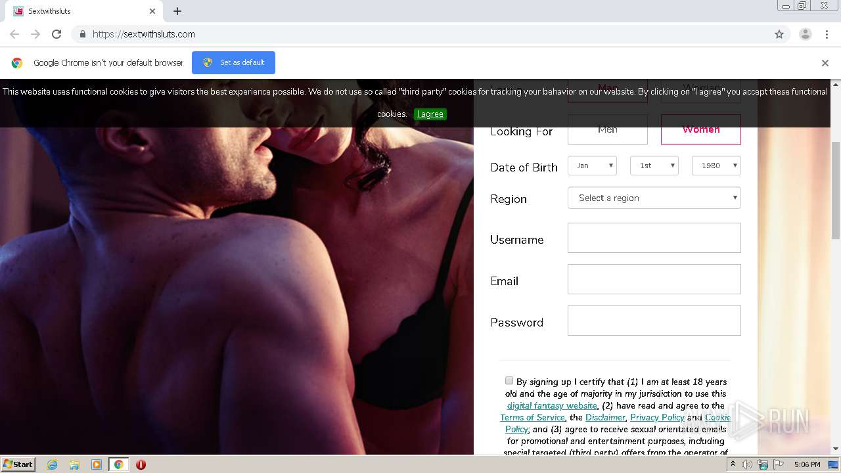
Task: Focus the Password input field
Action: 654,321
